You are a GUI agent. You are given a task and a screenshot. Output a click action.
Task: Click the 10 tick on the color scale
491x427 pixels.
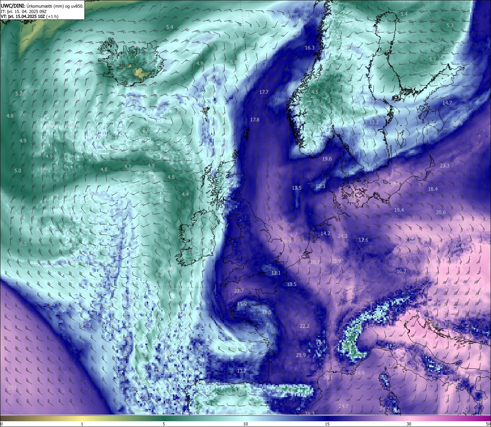tap(245, 424)
